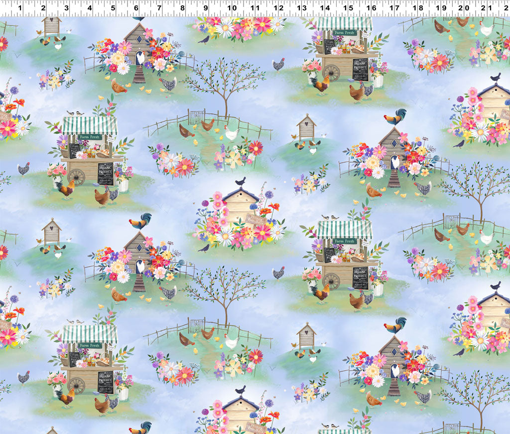The width and height of the screenshot is (510, 434).
Task: Click the gray birdhouse coop with heart cutout
Action: pos(307,129)
